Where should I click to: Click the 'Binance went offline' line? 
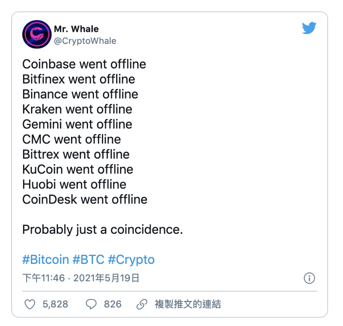pos(80,94)
